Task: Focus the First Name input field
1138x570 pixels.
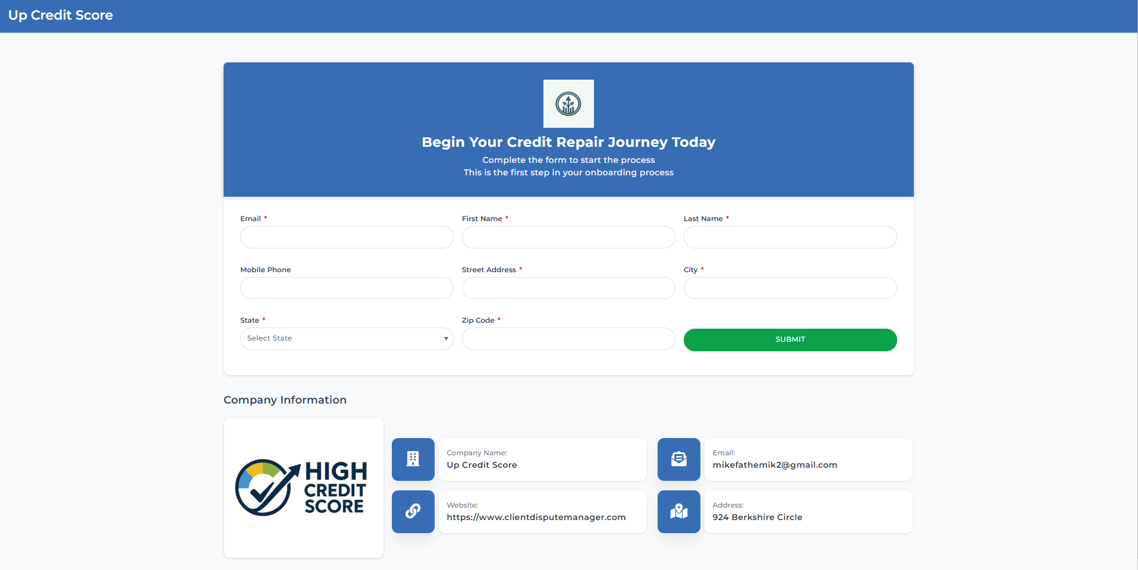Action: 568,237
